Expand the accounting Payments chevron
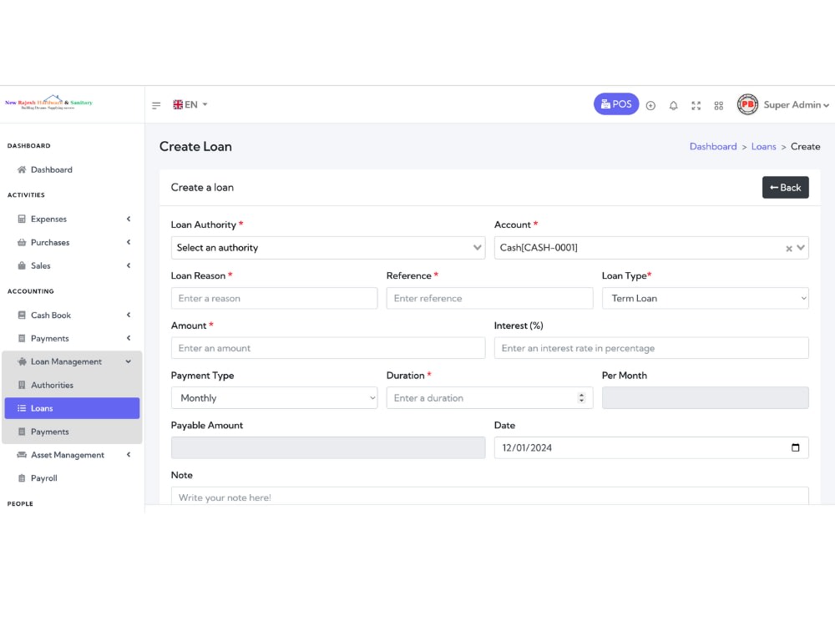The image size is (835, 626). [x=129, y=338]
